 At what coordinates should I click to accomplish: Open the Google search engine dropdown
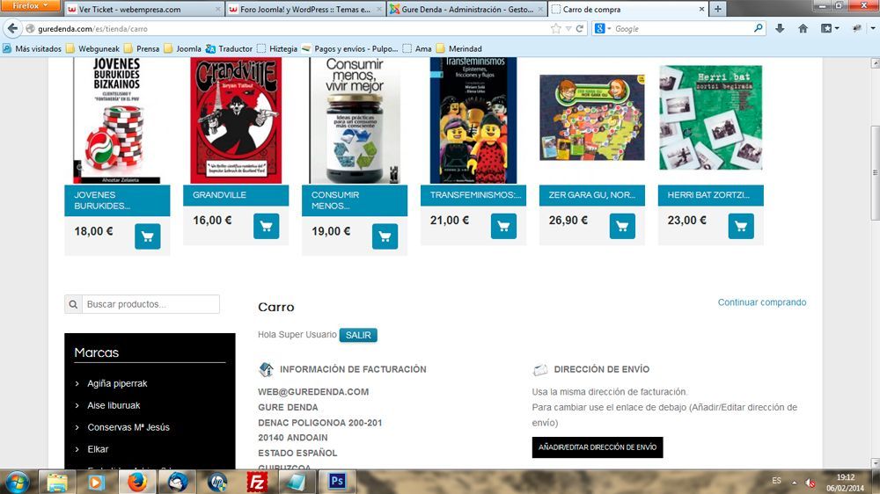(603, 29)
